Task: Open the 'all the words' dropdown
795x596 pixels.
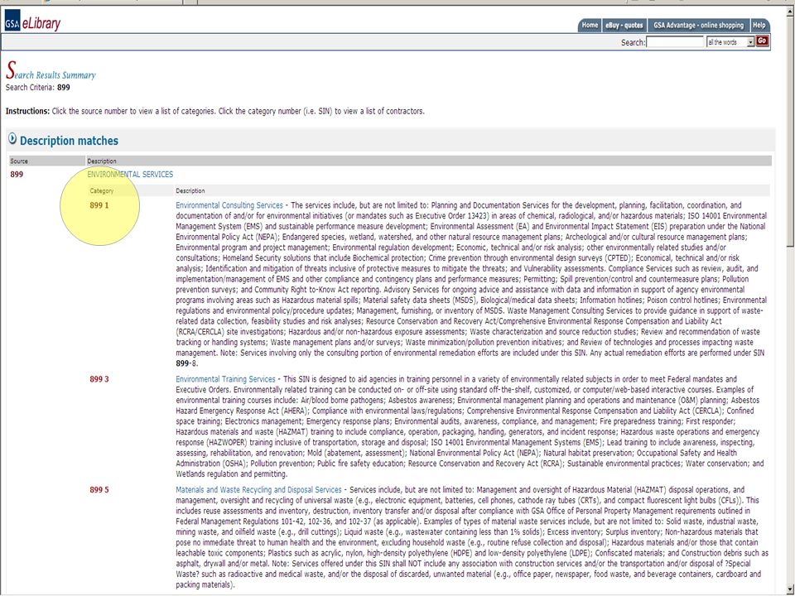Action: click(730, 42)
